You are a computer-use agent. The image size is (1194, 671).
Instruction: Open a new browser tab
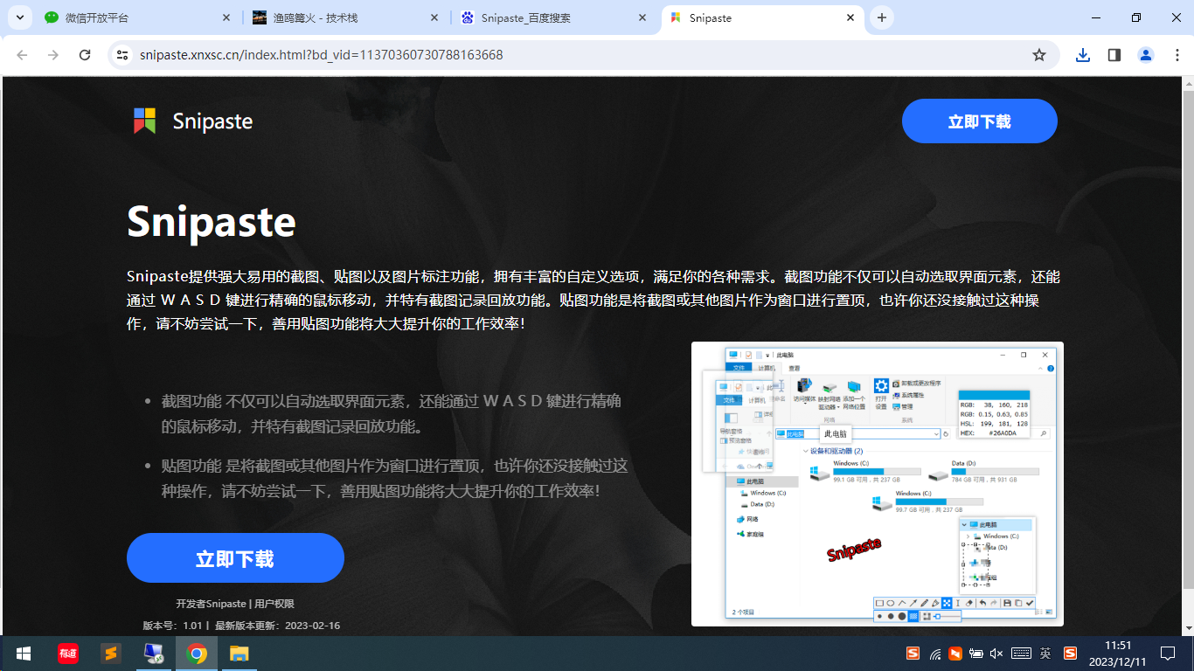[882, 17]
